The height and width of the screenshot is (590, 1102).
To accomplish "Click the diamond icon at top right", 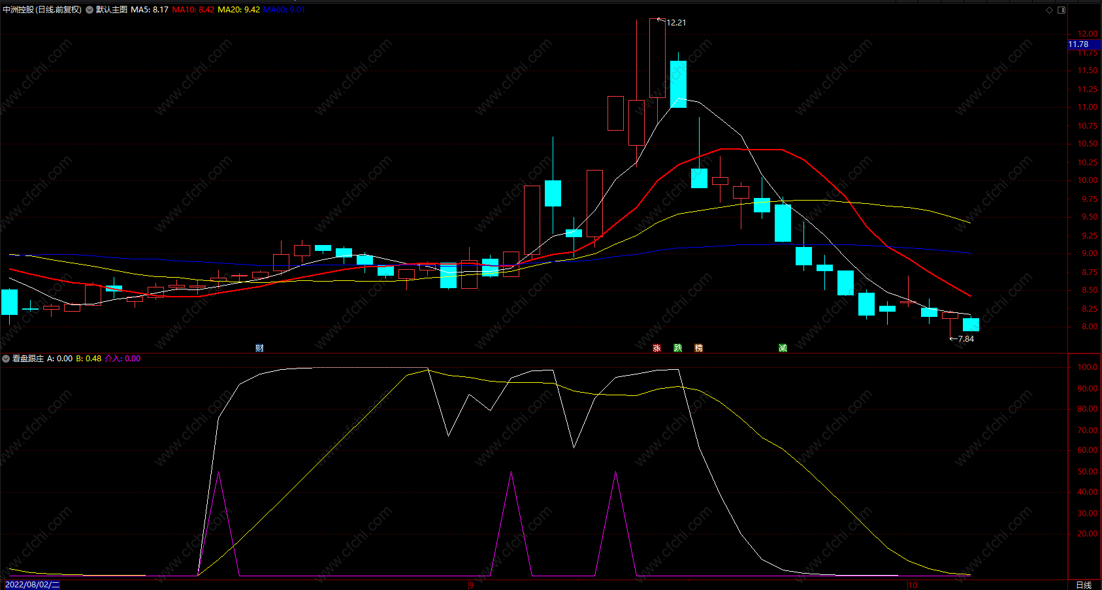I will (x=1050, y=10).
